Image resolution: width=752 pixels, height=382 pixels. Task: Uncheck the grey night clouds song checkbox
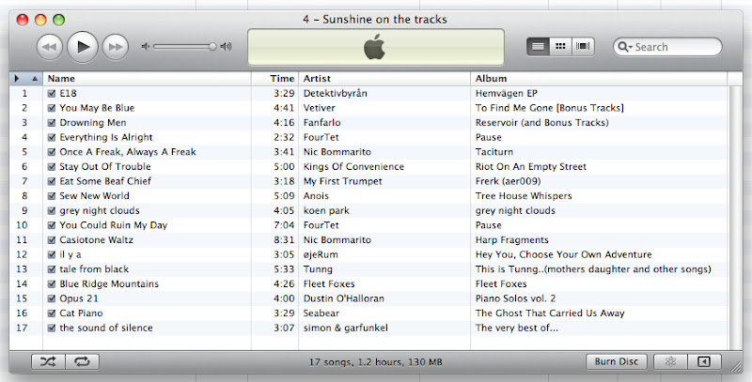52,210
